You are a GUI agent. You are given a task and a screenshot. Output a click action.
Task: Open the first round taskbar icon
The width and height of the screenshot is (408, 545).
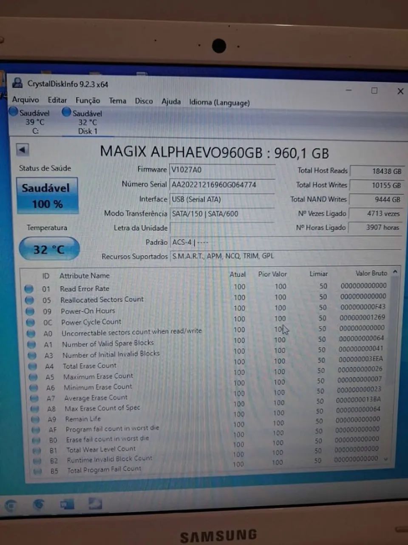[x=11, y=506]
